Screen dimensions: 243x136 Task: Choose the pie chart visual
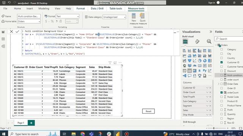pyautogui.click(x=200, y=61)
